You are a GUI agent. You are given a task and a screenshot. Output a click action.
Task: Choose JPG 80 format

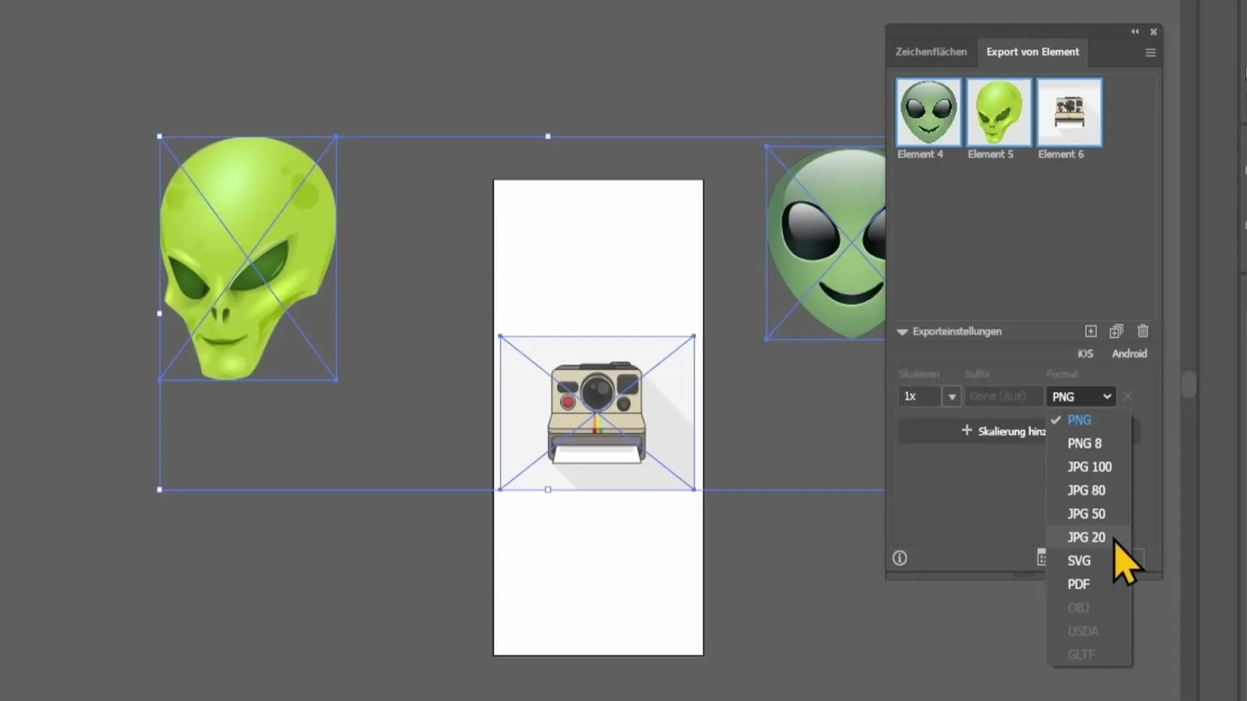(x=1089, y=490)
